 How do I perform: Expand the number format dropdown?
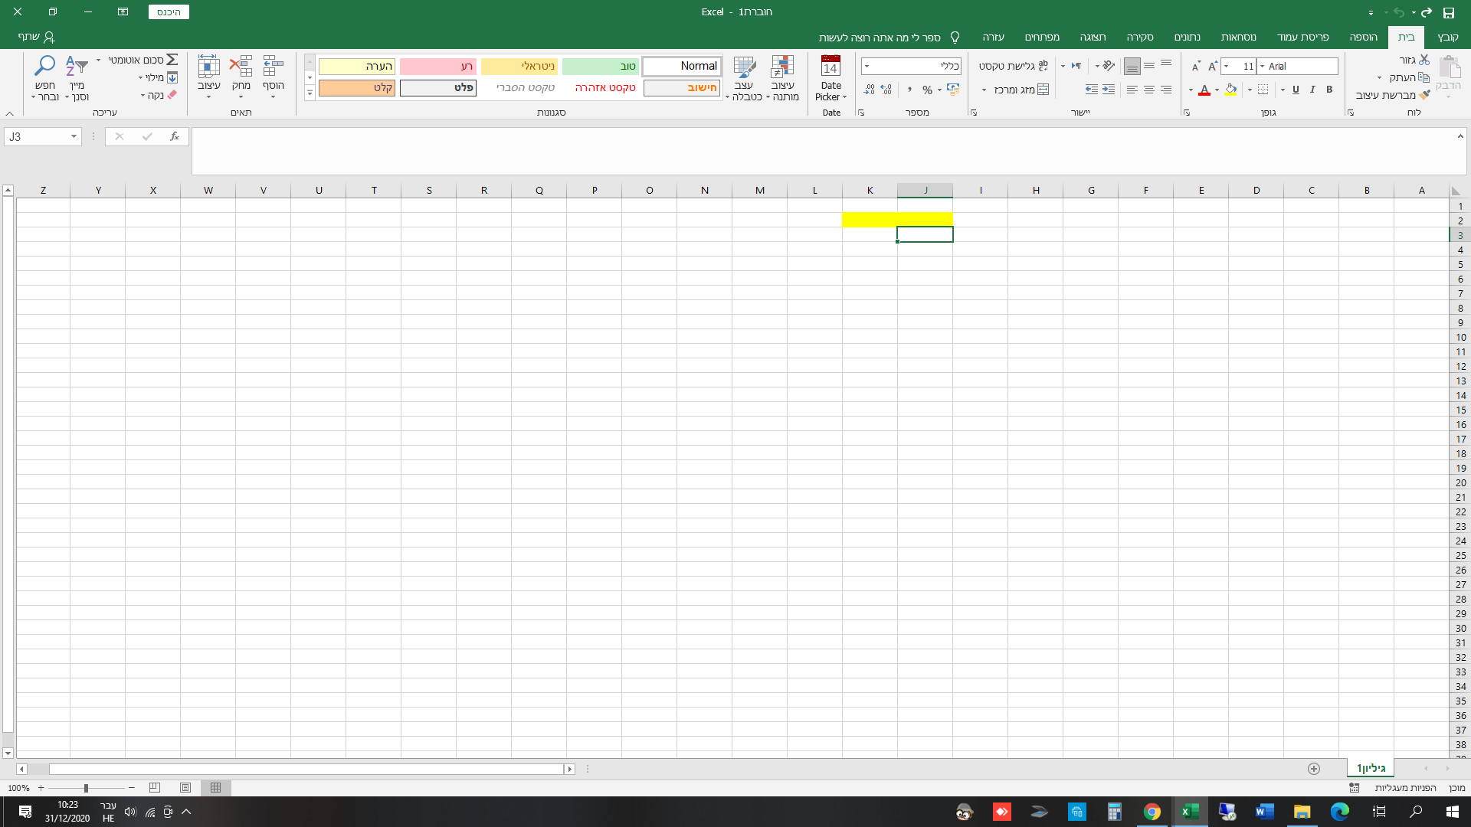pos(867,67)
